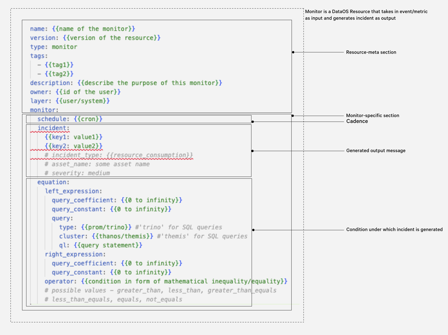The width and height of the screenshot is (448, 335).
Task: Select the 'Monitor-specific section' label
Action: (x=372, y=115)
